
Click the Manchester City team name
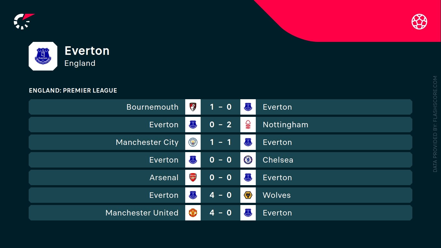[147, 142]
